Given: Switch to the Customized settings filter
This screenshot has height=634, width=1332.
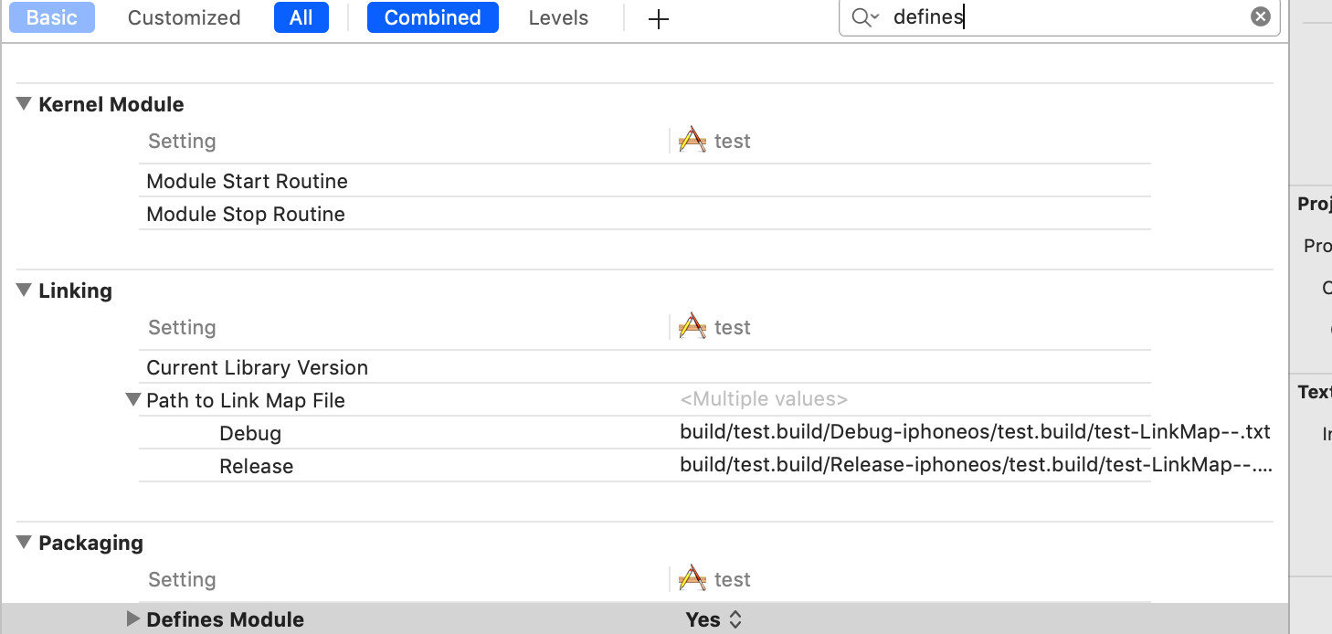Looking at the screenshot, I should coord(184,17).
